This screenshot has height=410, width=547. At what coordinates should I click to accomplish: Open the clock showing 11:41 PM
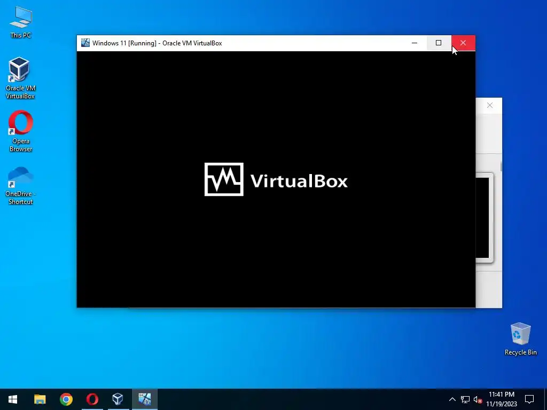pyautogui.click(x=501, y=399)
